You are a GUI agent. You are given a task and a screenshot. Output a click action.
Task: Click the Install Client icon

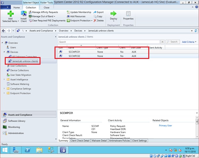point(24,14)
